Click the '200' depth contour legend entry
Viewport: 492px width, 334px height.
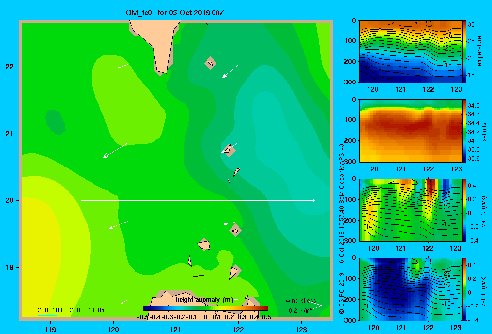[x=43, y=310]
